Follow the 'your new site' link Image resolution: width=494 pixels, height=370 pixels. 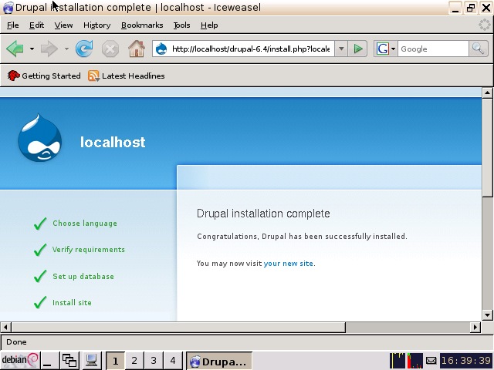pyautogui.click(x=288, y=264)
